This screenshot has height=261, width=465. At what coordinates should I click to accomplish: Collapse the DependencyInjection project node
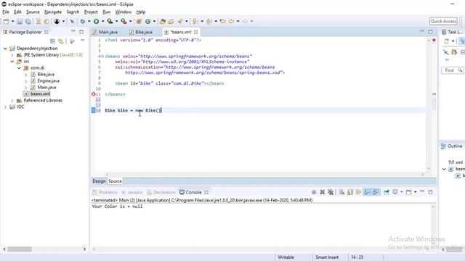tap(5, 49)
